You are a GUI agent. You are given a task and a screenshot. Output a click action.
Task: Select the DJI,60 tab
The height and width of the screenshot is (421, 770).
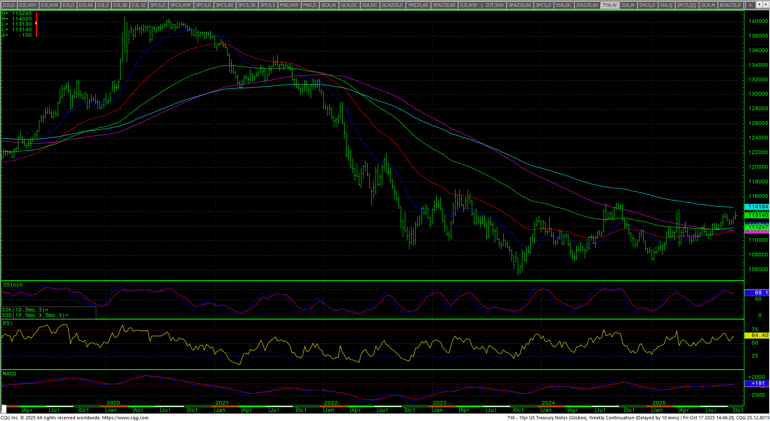coord(86,5)
